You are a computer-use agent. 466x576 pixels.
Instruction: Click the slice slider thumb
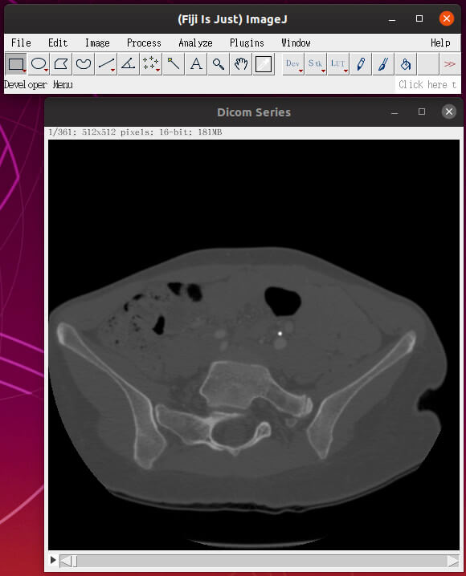click(x=74, y=561)
